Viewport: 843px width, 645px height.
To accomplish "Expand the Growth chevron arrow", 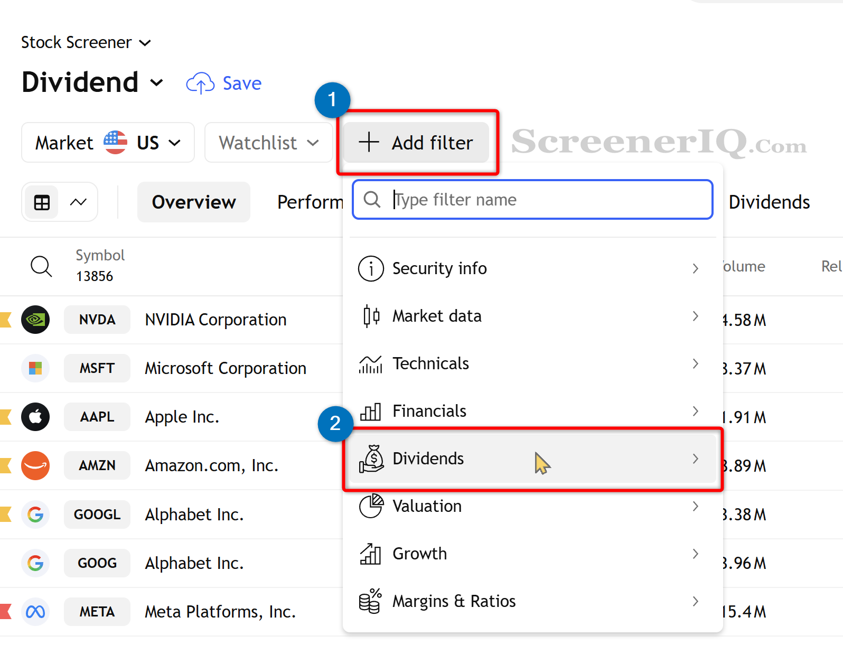I will pos(695,554).
